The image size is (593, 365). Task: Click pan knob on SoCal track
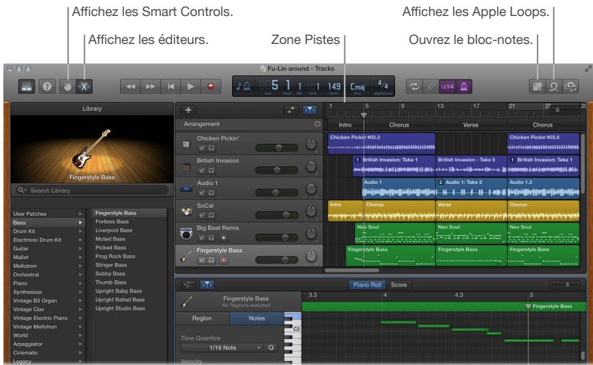[x=311, y=211]
